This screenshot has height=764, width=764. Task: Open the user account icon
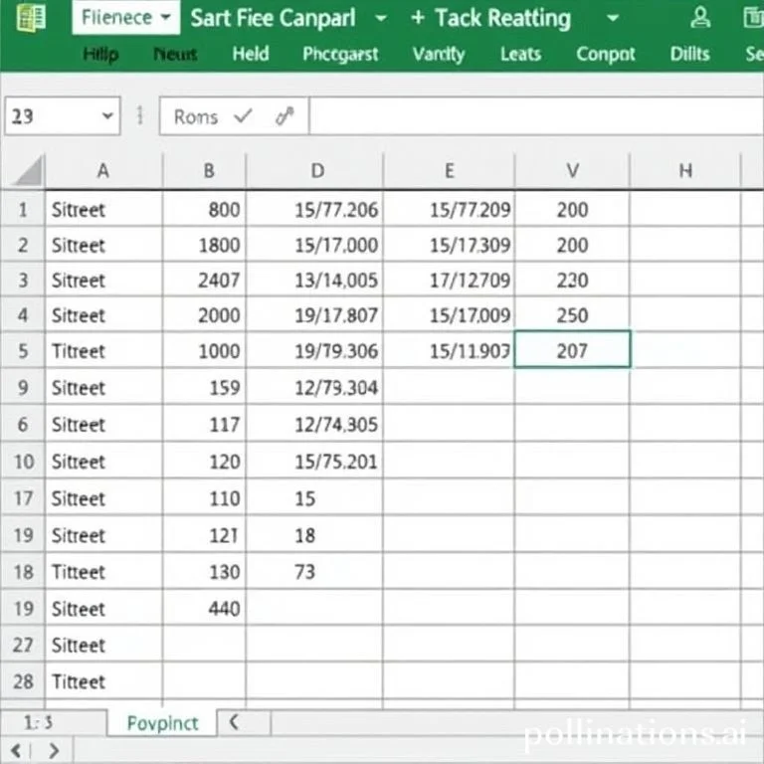700,18
